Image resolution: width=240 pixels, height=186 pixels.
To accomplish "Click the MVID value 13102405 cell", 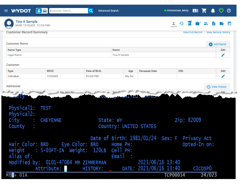I will 65,76.
